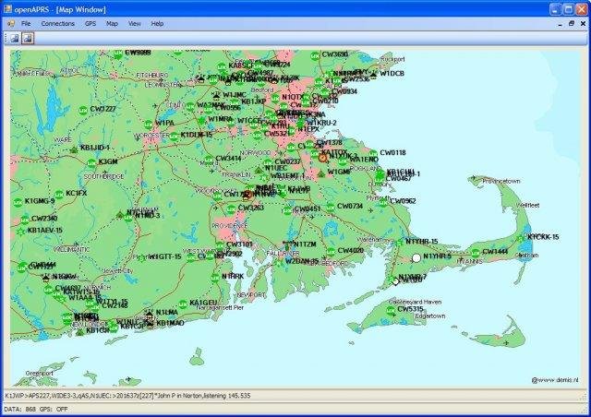This screenshot has width=591, height=417.
Task: Select the CW3101 station icon
Action: tap(220, 245)
